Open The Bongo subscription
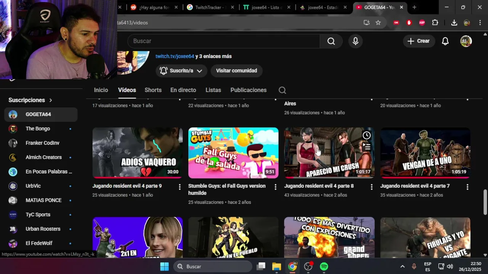The image size is (488, 274). tap(41, 129)
